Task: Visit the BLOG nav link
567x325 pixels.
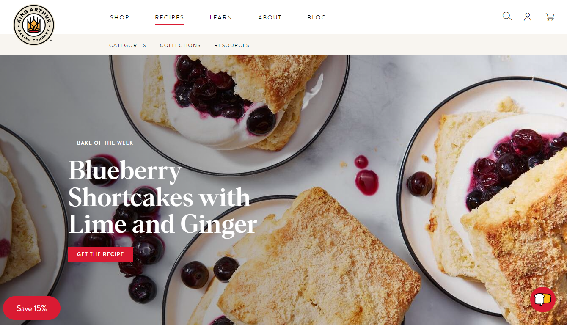Action: pos(317,17)
